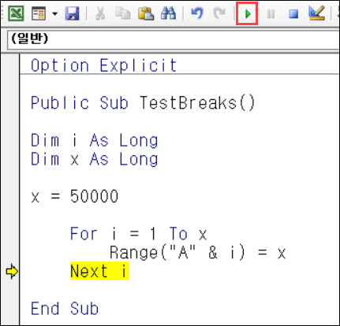
Task: Open the dropdown arrow beside Insert UserForm
Action: (x=54, y=13)
